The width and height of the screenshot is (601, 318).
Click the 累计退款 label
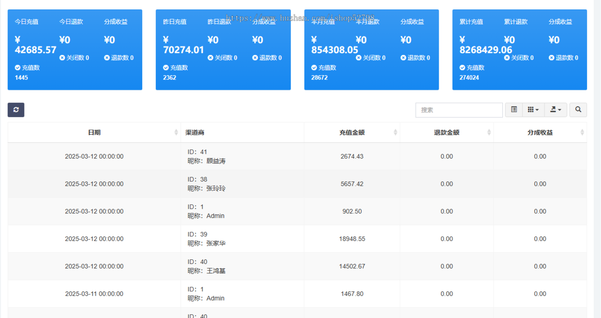[516, 22]
